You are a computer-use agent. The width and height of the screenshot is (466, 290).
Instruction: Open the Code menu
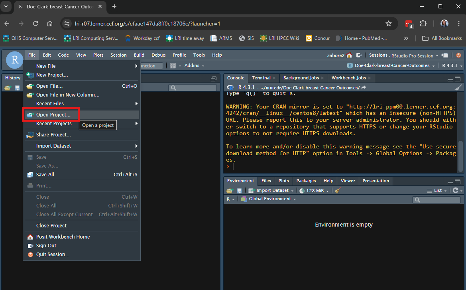63,55
